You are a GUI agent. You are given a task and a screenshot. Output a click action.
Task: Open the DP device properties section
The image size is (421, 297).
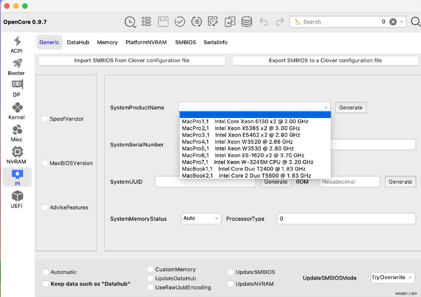click(x=17, y=88)
